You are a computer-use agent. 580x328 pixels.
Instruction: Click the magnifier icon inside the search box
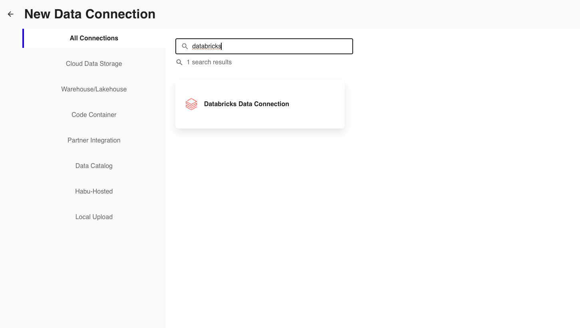[x=185, y=46]
